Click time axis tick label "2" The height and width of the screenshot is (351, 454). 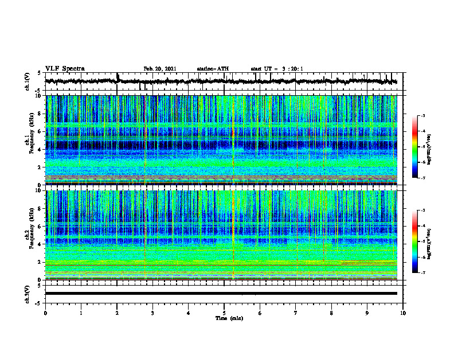click(117, 313)
